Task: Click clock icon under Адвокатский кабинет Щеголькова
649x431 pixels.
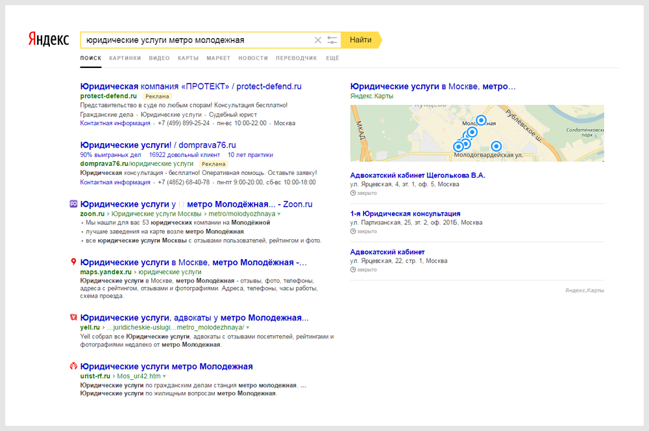Action: 353,193
